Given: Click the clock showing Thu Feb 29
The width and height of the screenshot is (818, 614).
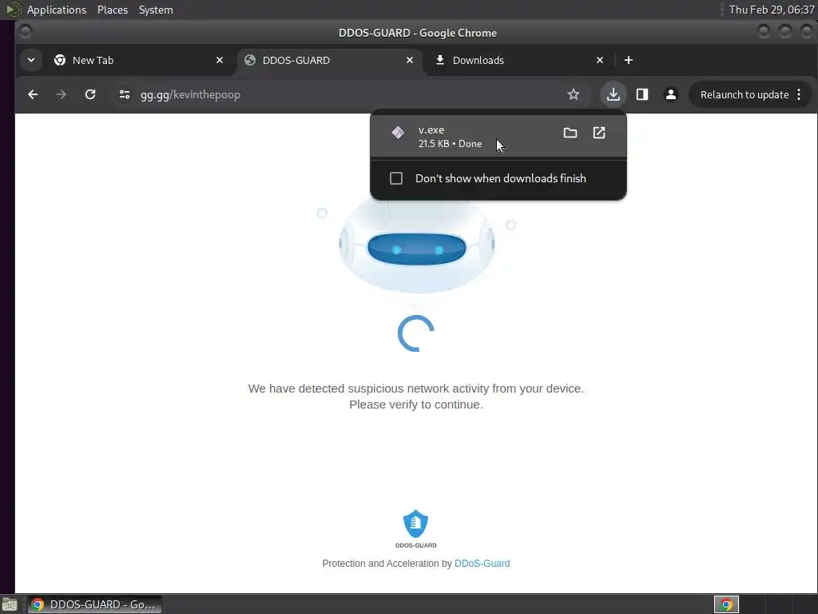Looking at the screenshot, I should tap(772, 10).
